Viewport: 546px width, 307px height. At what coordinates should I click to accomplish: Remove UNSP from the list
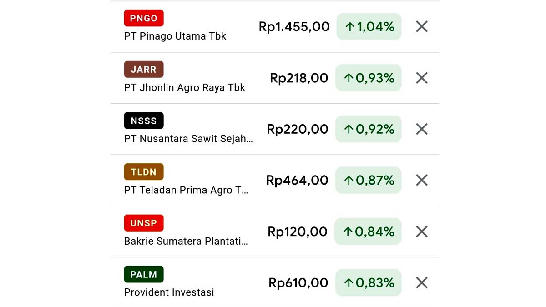tap(421, 232)
